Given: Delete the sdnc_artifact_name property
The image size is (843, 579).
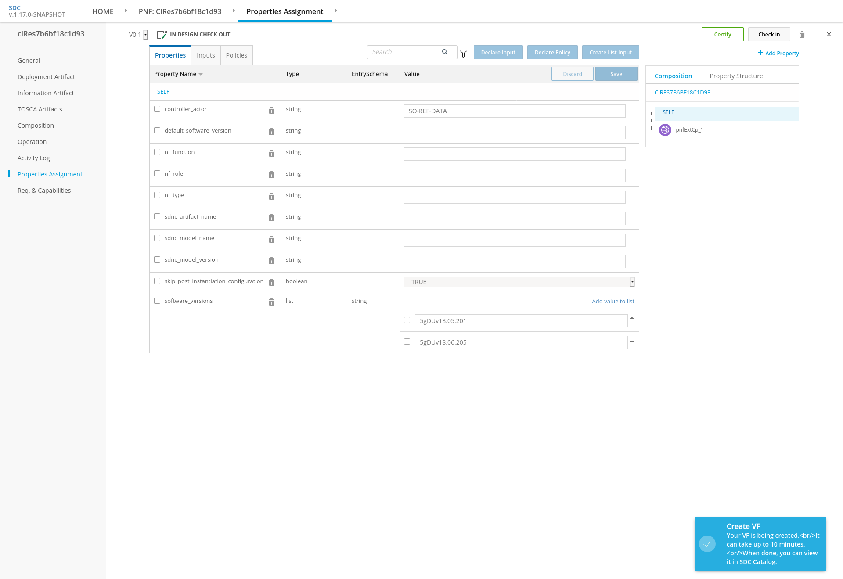Looking at the screenshot, I should 271,218.
